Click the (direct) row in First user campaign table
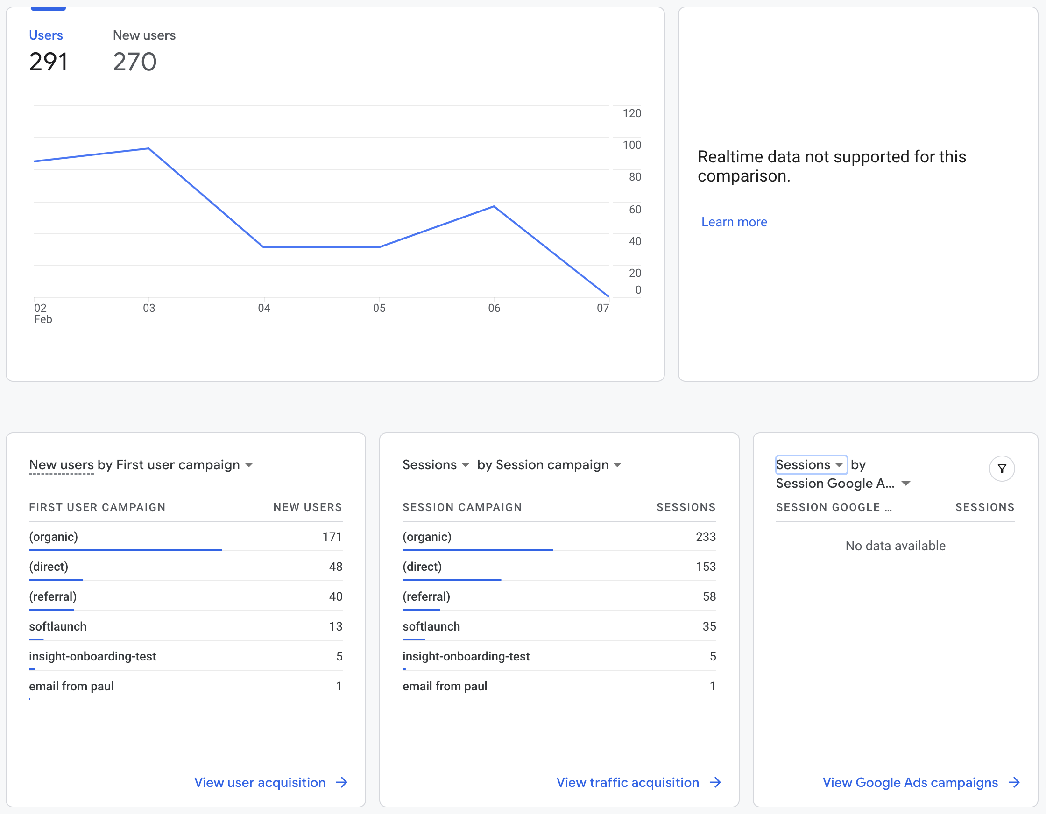Image resolution: width=1046 pixels, height=814 pixels. (x=186, y=567)
